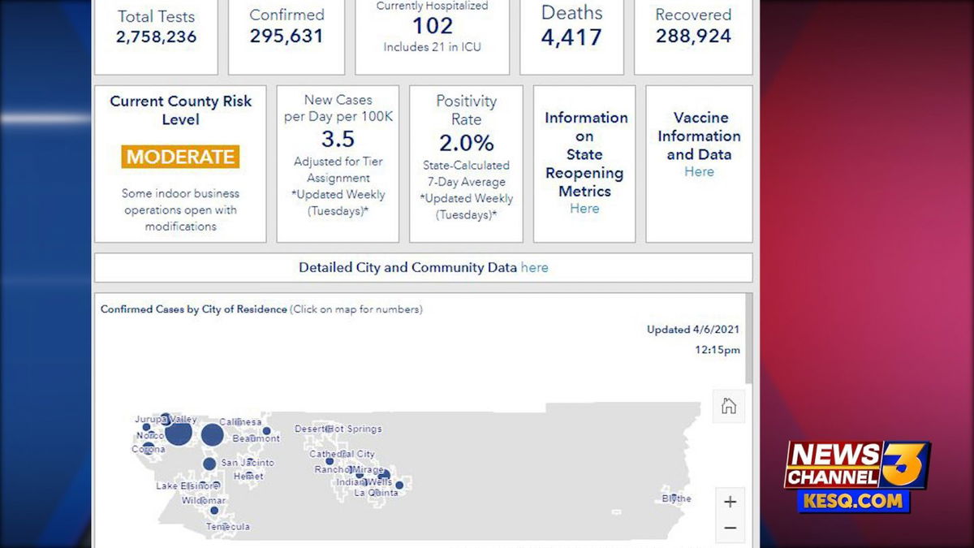Viewport: 974px width, 548px height.
Task: Open the State Reopening Metrics 'Here' link
Action: (x=584, y=209)
